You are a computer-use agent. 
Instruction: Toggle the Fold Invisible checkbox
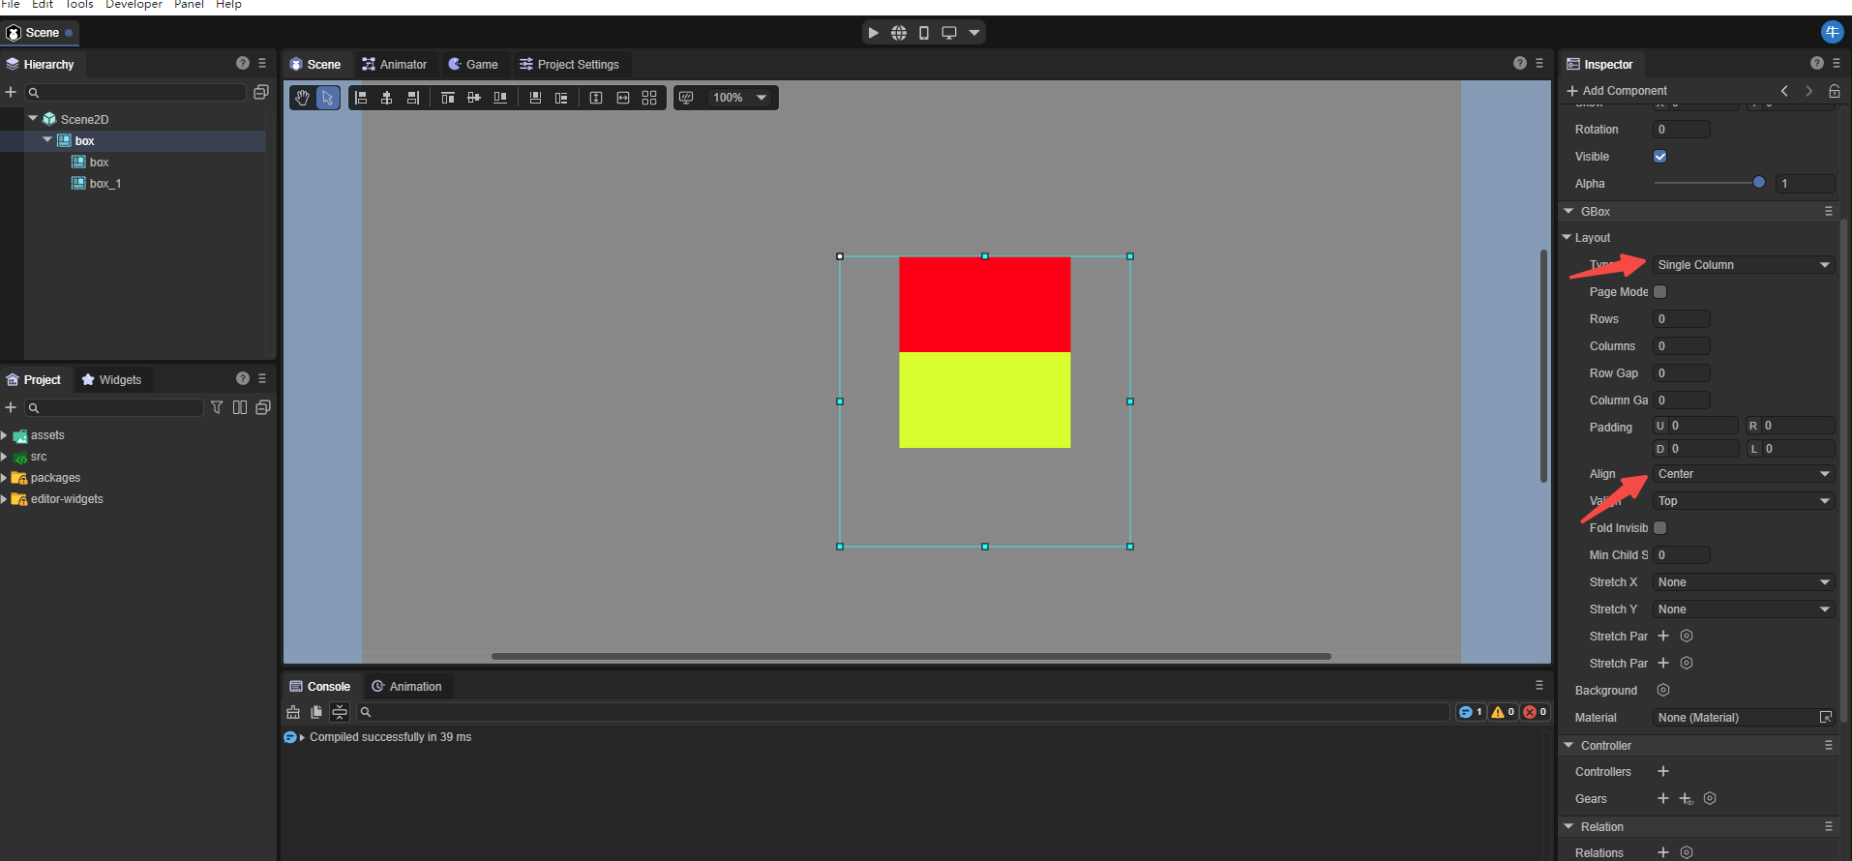(1660, 528)
